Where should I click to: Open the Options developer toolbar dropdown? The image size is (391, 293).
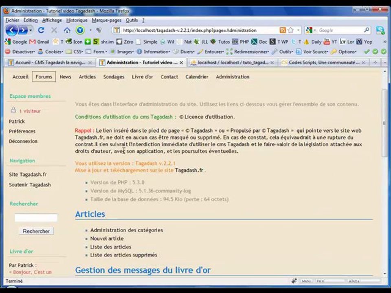pyautogui.click(x=344, y=52)
